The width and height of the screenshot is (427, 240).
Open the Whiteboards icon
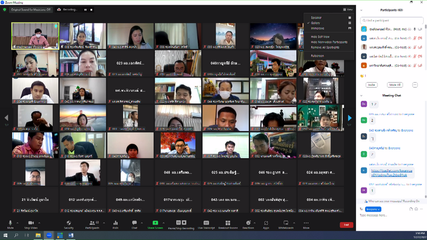(286, 223)
